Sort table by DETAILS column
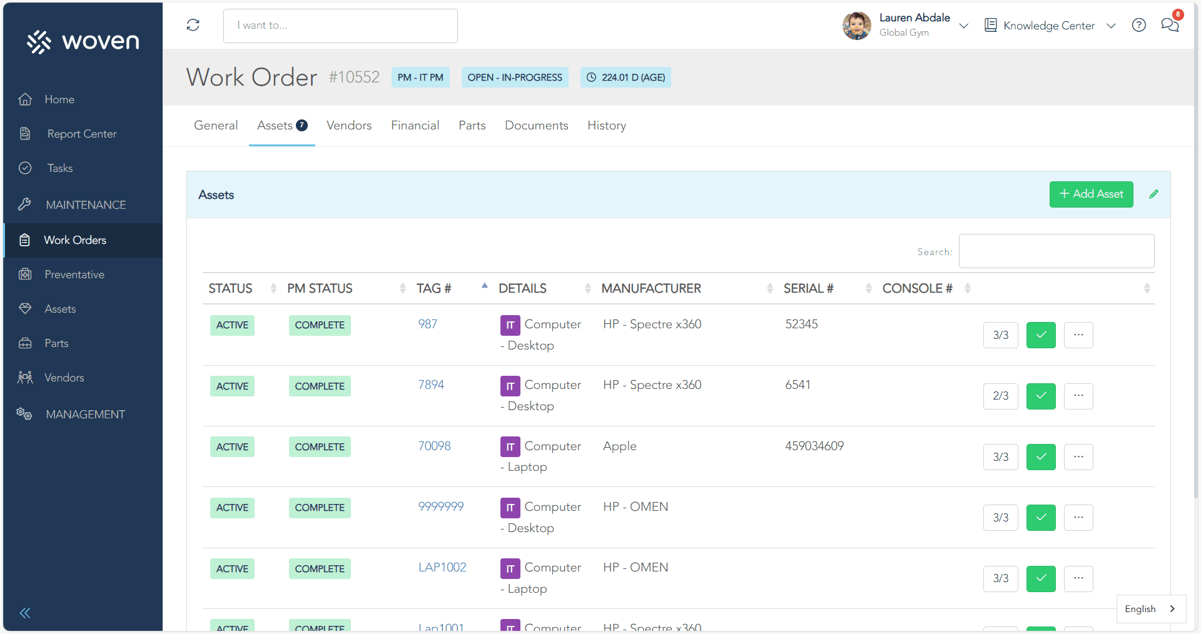 coord(544,288)
